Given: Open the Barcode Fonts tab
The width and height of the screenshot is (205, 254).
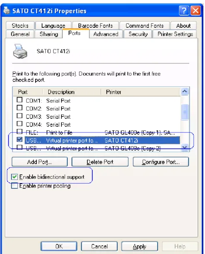Looking at the screenshot, I should 95,26.
